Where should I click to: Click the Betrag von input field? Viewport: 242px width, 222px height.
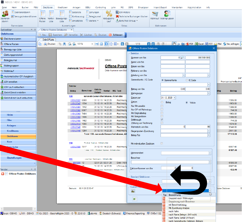click(x=173, y=89)
